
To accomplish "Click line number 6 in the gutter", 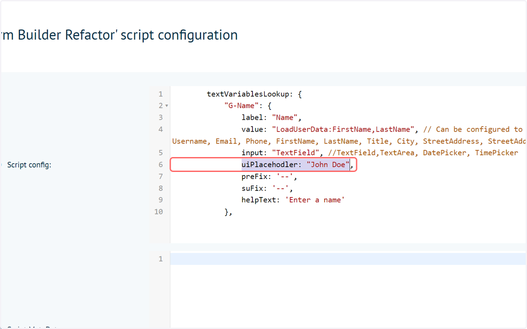I will (160, 165).
